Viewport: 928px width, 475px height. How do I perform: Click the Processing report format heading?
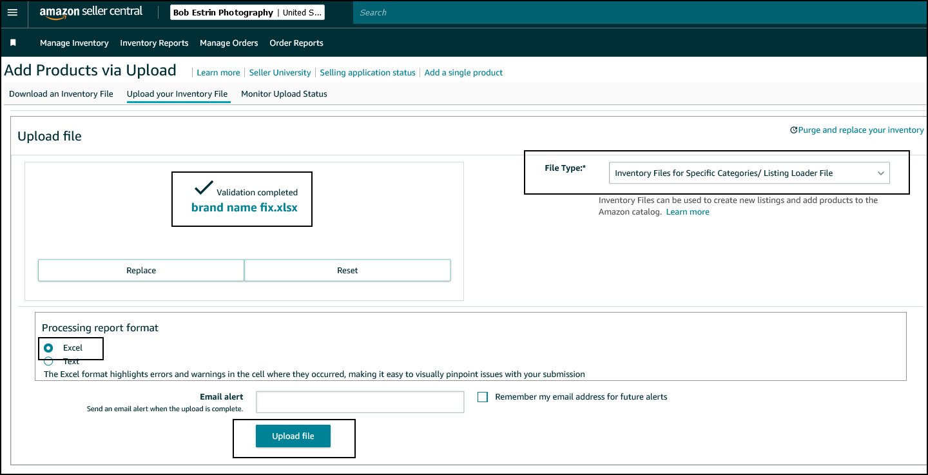(100, 328)
